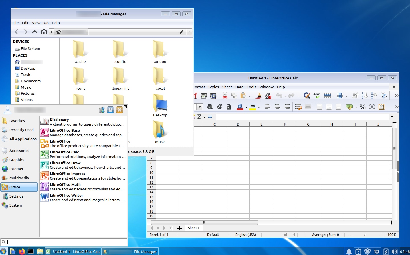Open the Data menu in Calc
Screen dimensions: 410x255
[x=239, y=87]
